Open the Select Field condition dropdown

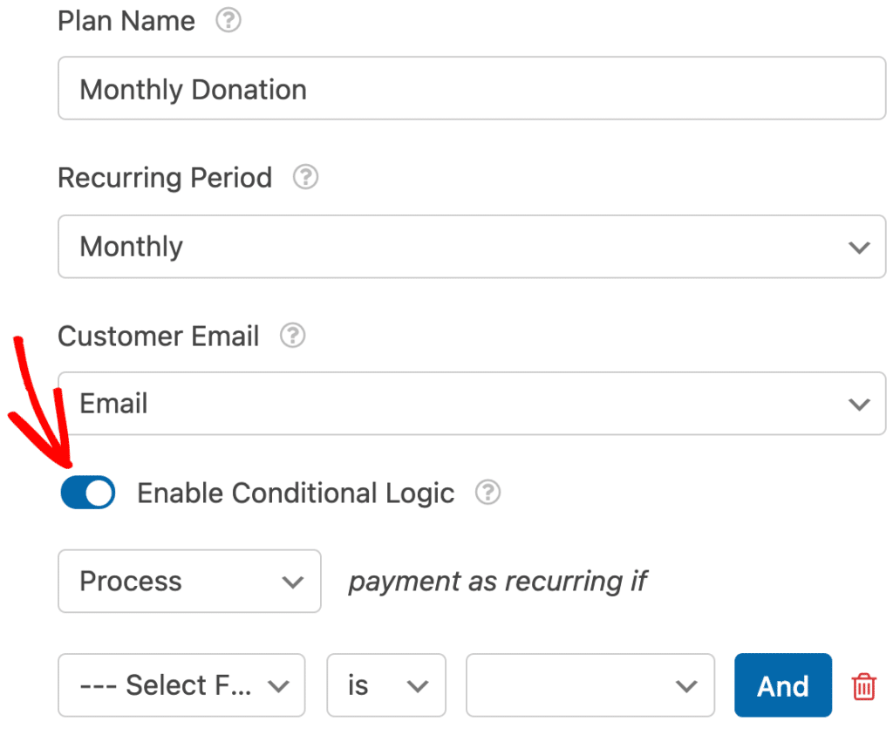[x=181, y=685]
